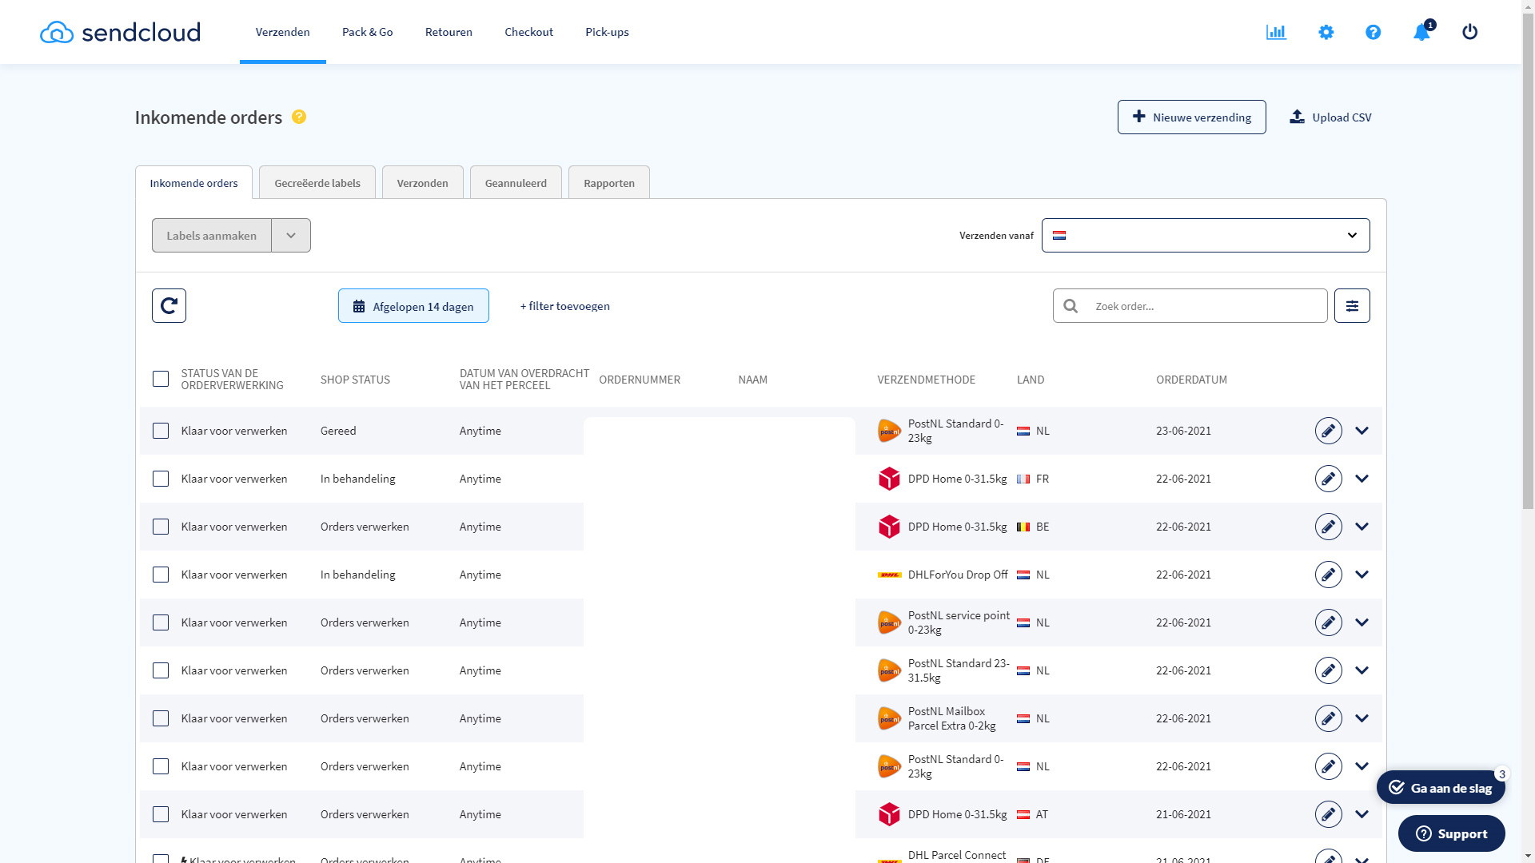Viewport: 1535px width, 863px height.
Task: Go to Retouren in the top menu
Action: tap(449, 32)
